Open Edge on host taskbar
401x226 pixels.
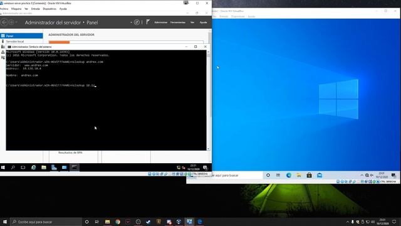coord(200,222)
